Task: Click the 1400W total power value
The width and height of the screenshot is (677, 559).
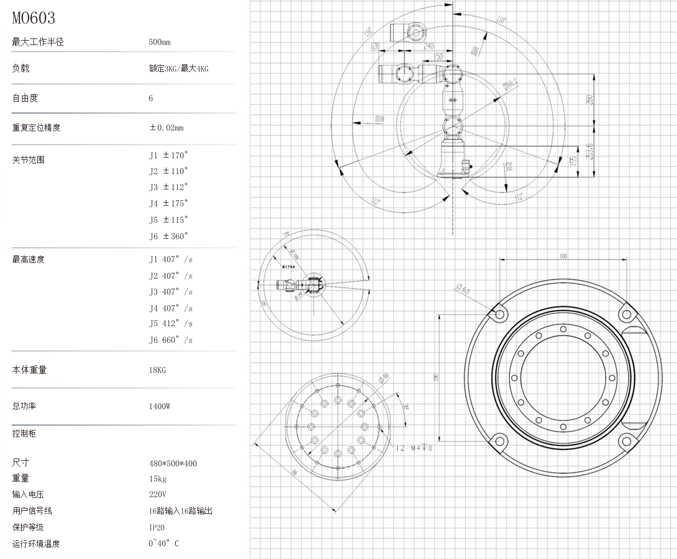Action: pos(159,406)
